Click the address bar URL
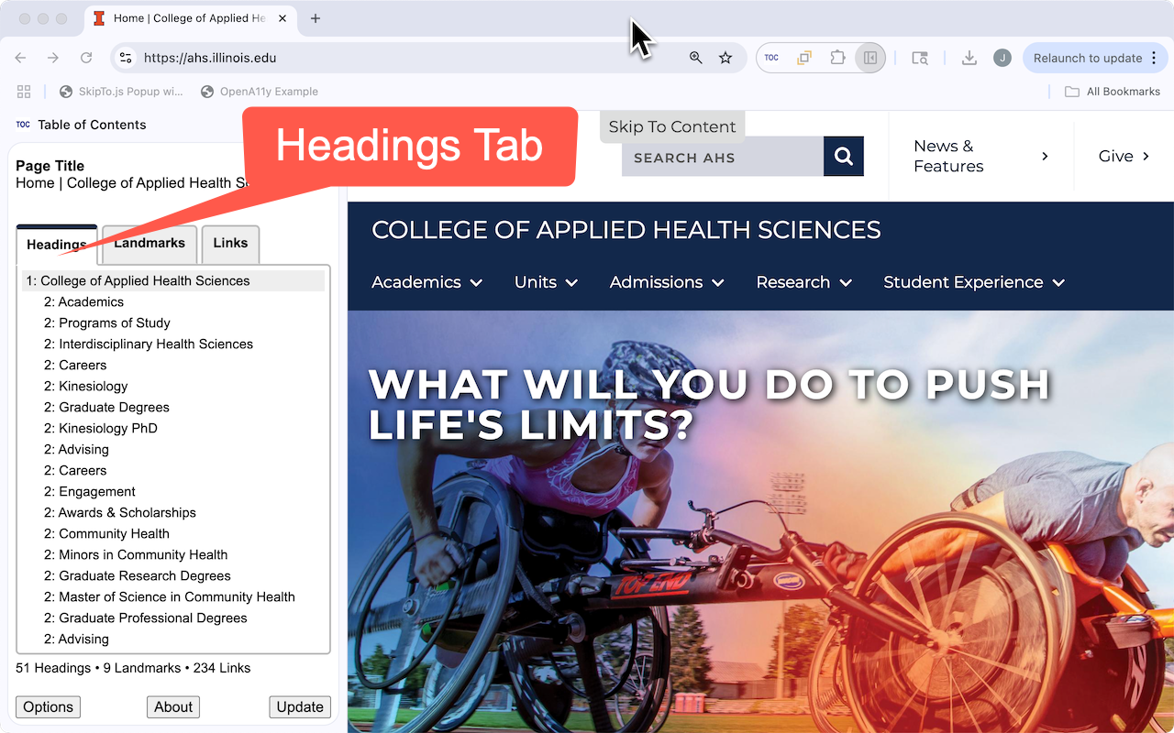 click(210, 58)
